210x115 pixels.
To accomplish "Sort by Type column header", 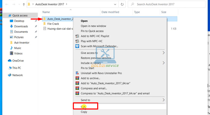I will (x=137, y=12).
